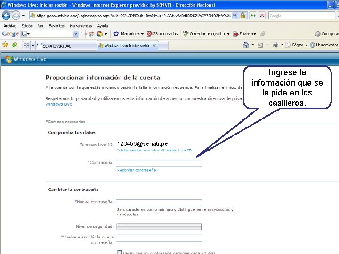Image resolution: width=339 pixels, height=254 pixels.
Task: Expand the tab list dropdown arrow
Action: pyautogui.click(x=33, y=46)
